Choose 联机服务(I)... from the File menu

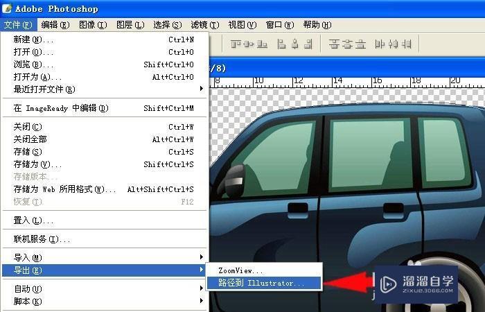tap(104, 239)
